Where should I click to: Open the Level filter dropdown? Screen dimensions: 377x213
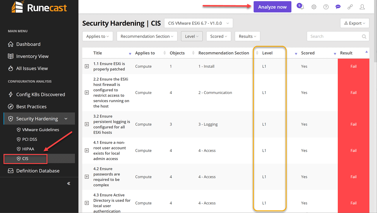click(192, 36)
